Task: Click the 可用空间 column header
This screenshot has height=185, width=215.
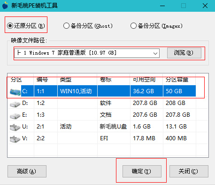Action: [x=144, y=80]
